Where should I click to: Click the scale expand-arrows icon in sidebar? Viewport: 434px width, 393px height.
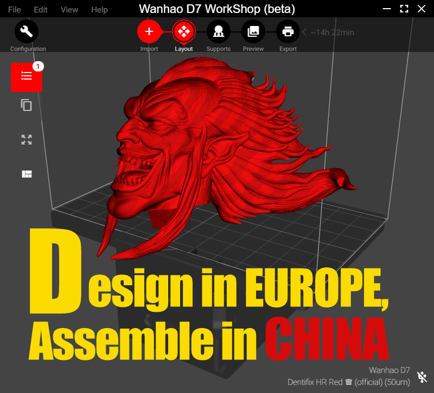tap(27, 140)
